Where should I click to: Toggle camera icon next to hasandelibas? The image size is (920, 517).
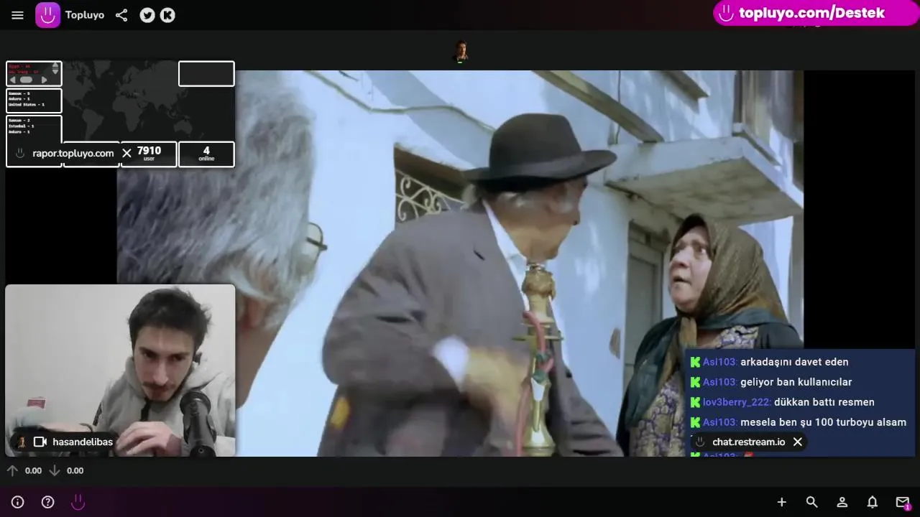[40, 442]
